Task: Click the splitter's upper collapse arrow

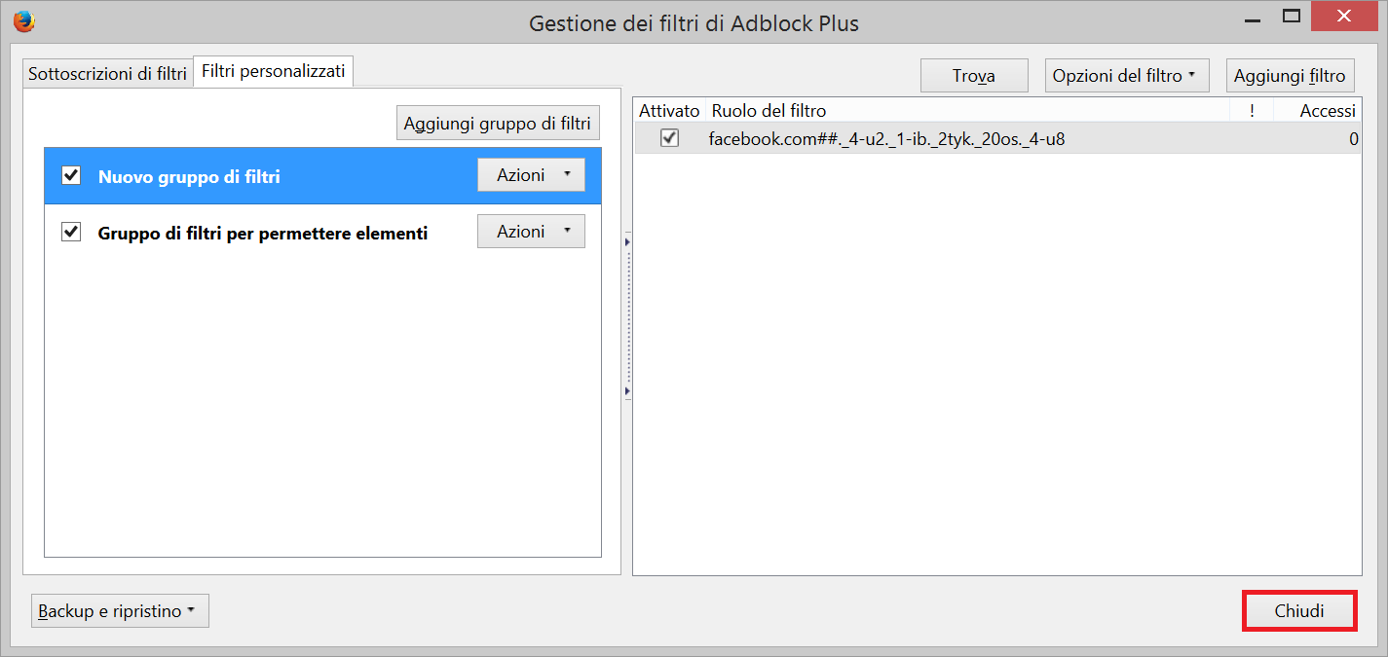Action: point(627,241)
